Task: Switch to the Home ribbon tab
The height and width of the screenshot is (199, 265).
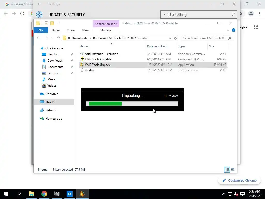Action: pyautogui.click(x=56, y=30)
